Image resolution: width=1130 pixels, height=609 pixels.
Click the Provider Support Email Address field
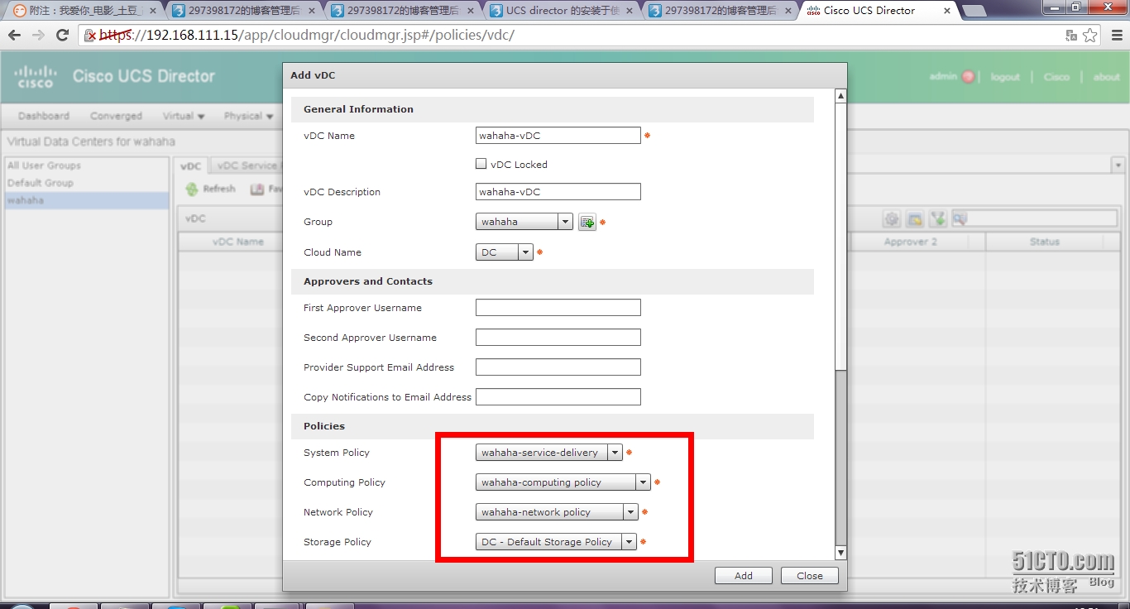coord(558,367)
